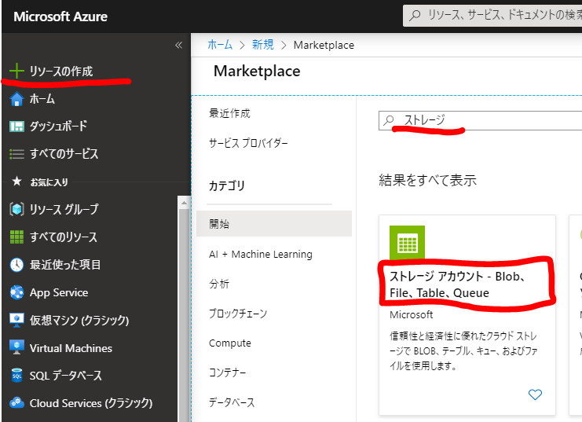The image size is (582, 422).
Task: Open すべてのリソース from favorites
Action: 64,237
